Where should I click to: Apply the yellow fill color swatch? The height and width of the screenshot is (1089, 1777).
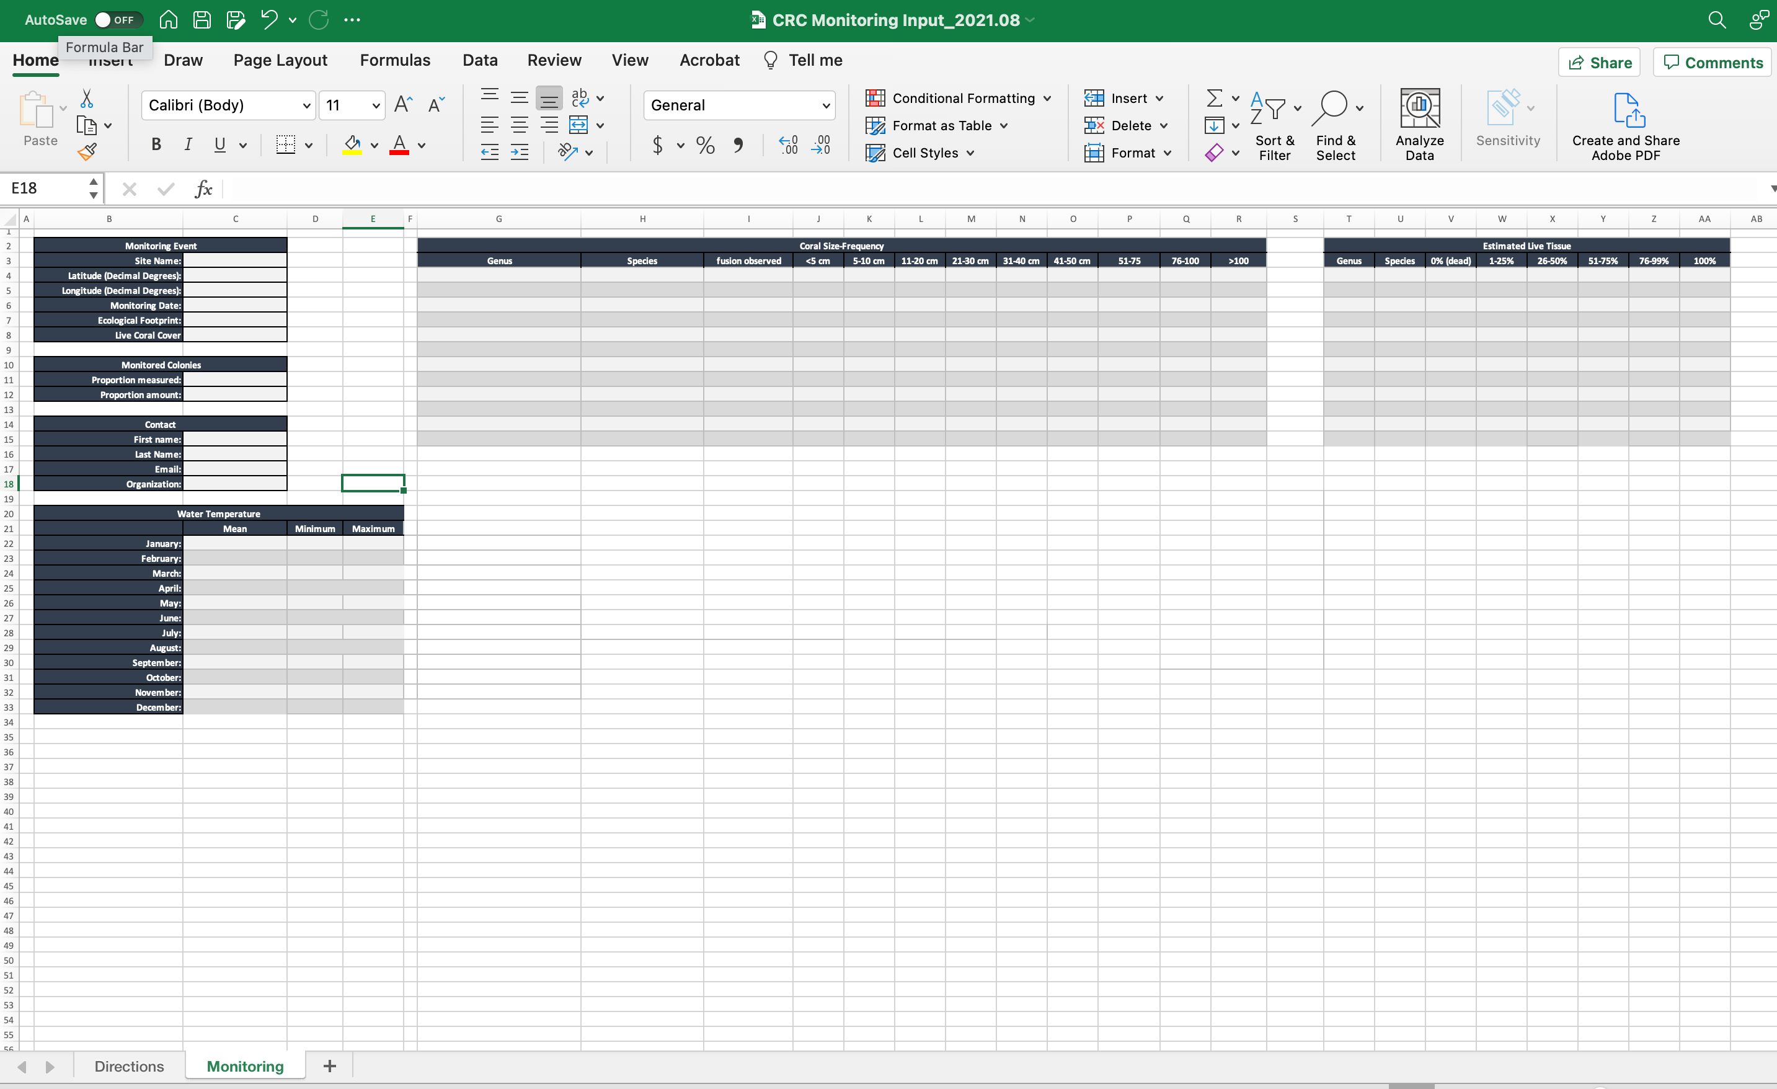pos(352,145)
